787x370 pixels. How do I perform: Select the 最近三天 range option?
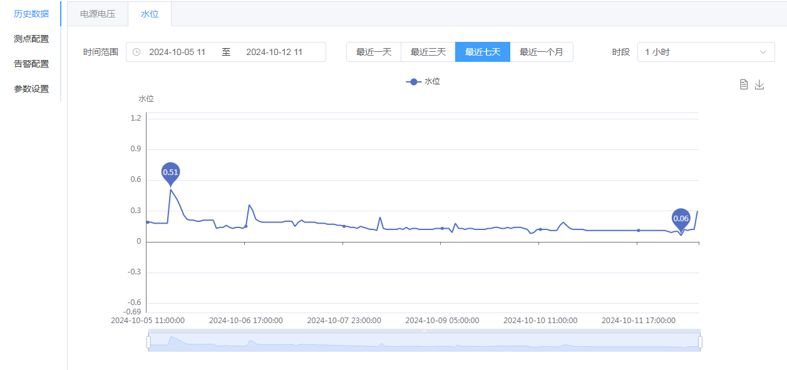click(x=428, y=52)
